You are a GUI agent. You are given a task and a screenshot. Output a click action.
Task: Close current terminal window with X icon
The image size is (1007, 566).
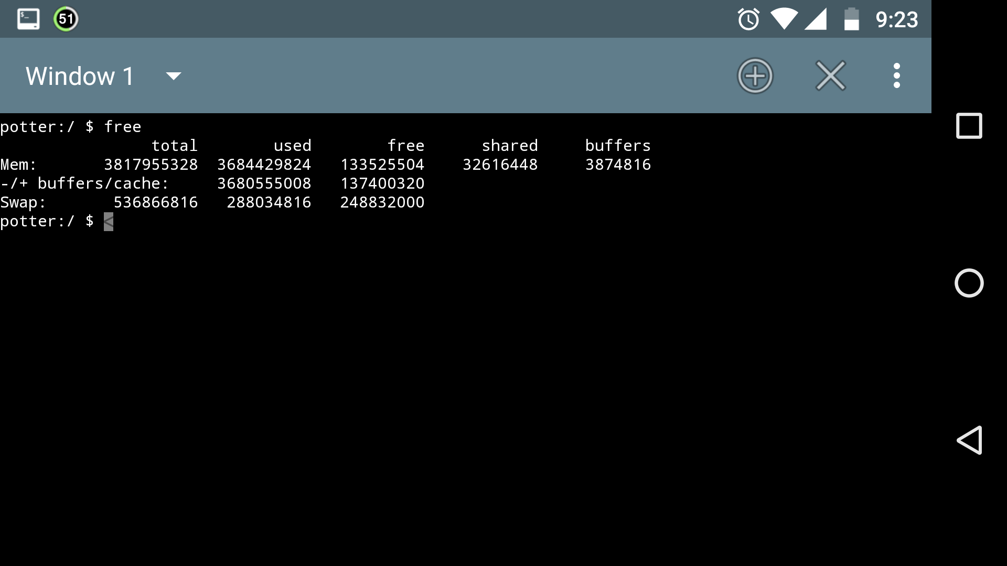830,76
